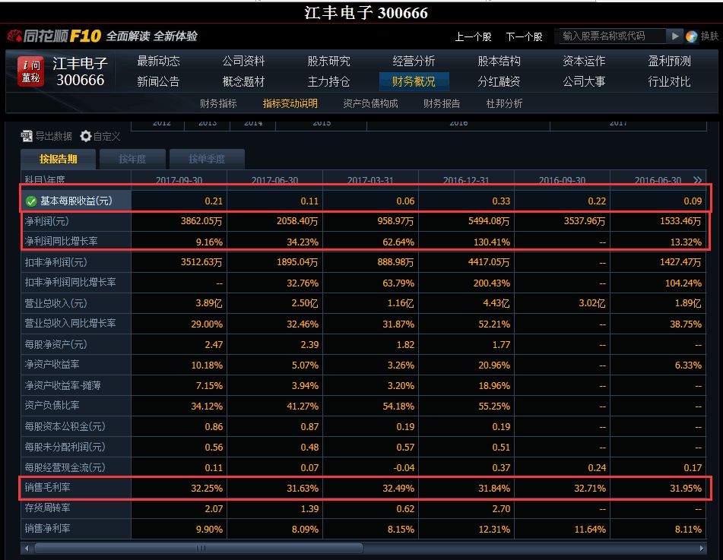Click the 净利润(元) row label
The width and height of the screenshot is (723, 560).
coord(46,221)
